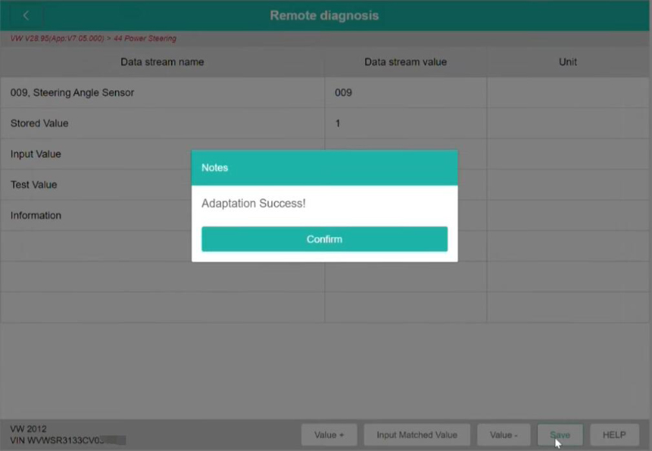Click the Remote diagnosis title
The height and width of the screenshot is (451, 652).
pyautogui.click(x=324, y=15)
